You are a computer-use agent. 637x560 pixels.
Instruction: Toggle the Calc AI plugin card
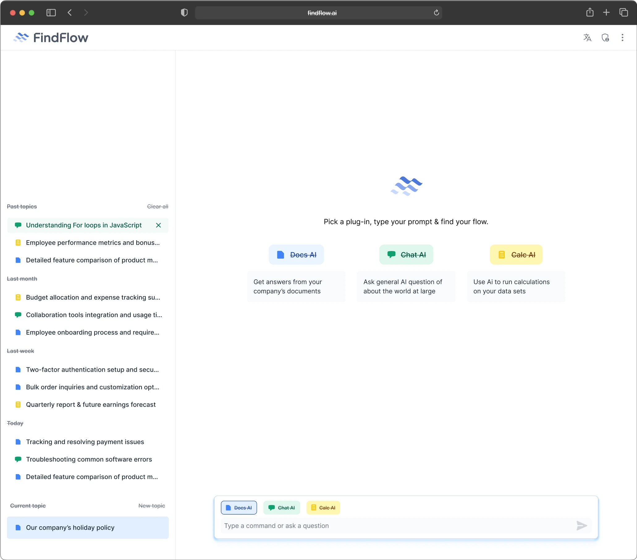(516, 254)
